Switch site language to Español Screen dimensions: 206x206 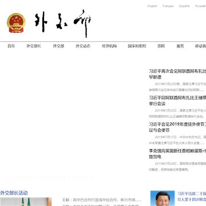click(x=184, y=6)
